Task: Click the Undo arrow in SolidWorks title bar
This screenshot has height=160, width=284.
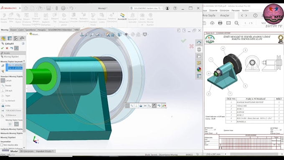Action: click(x=71, y=8)
